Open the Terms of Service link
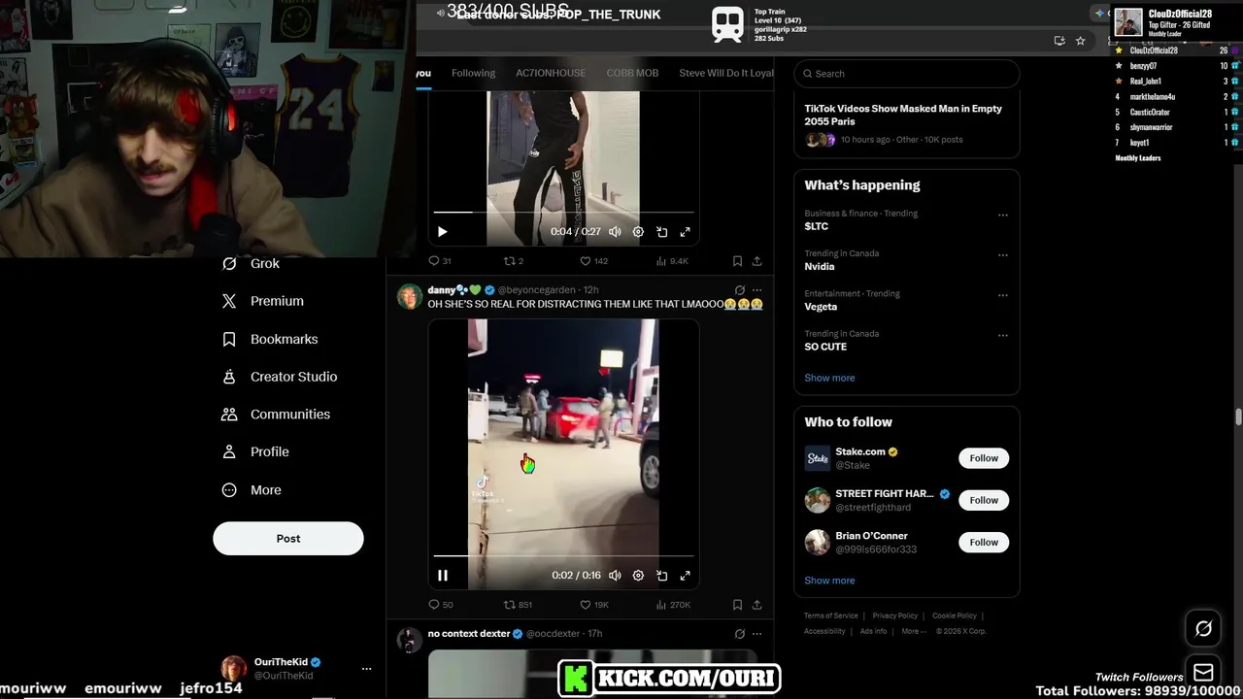The image size is (1243, 699). pos(830,616)
